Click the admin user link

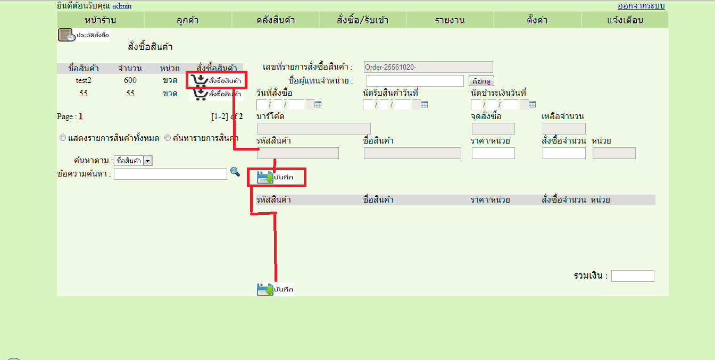click(122, 6)
